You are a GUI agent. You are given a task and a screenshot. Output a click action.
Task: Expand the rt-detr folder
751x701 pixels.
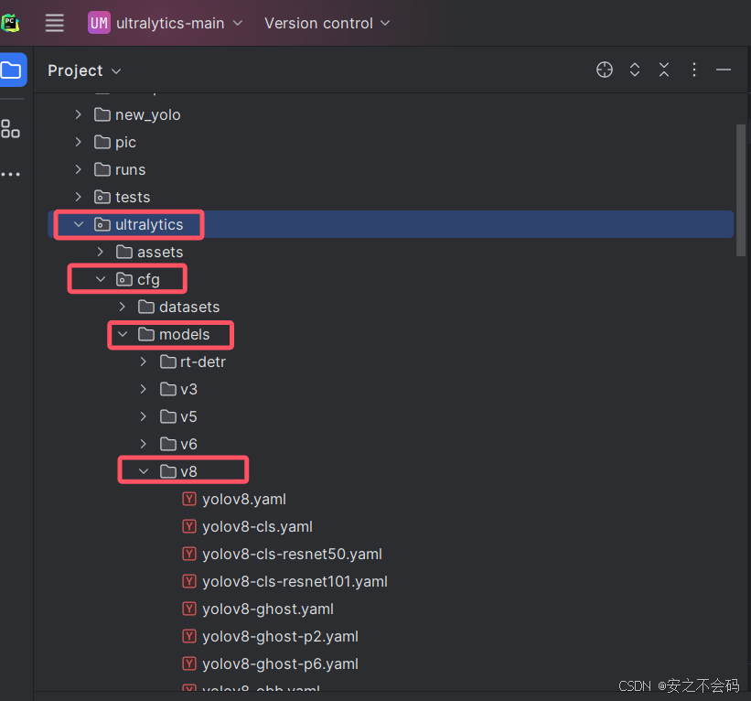click(144, 361)
